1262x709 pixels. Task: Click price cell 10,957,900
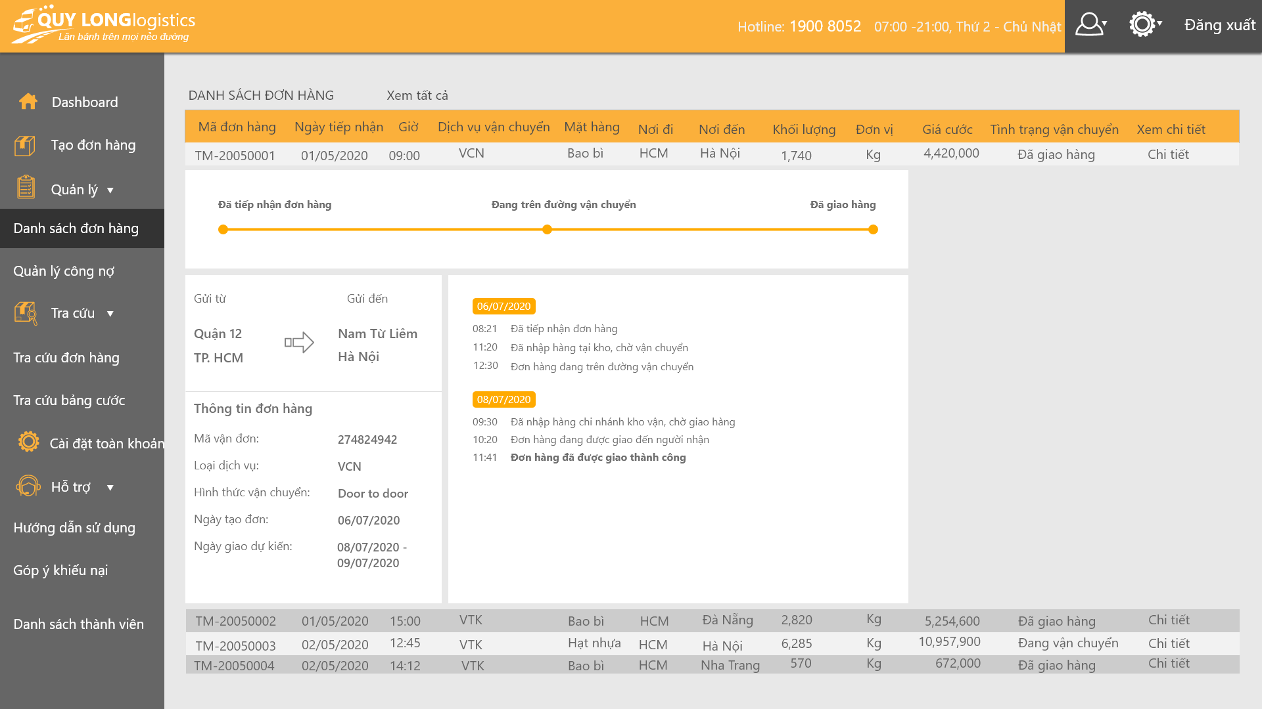click(949, 641)
